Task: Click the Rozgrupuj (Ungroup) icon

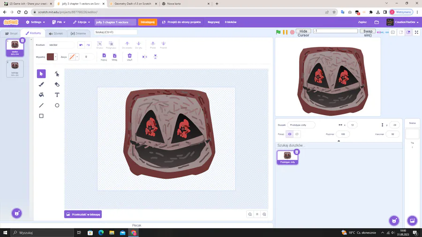Action: (111, 44)
